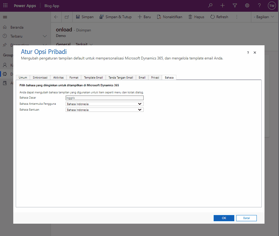This screenshot has height=236, width=279.
Task: Open the Format tab
Action: click(x=74, y=78)
